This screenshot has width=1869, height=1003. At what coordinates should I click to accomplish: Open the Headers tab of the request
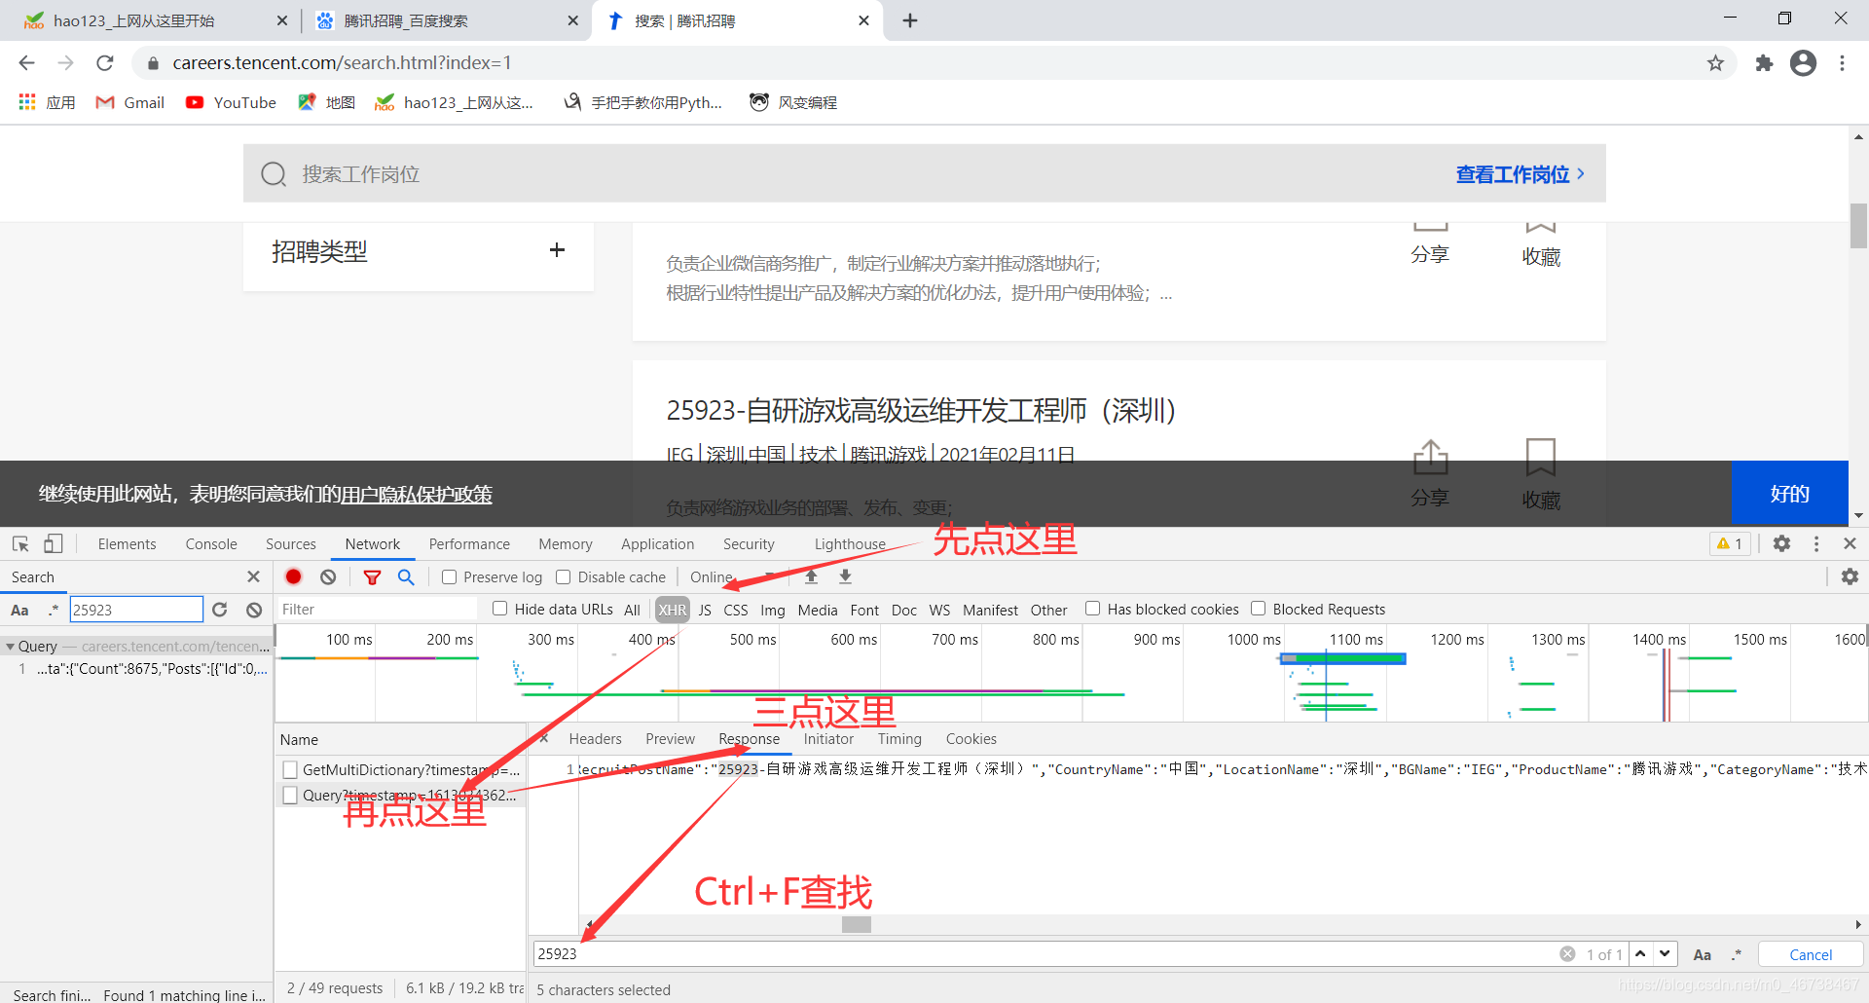click(595, 739)
